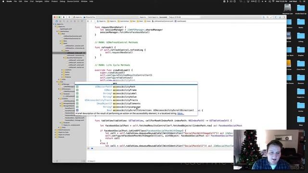Go forward in editor jump bar history
This screenshot has height=173, width=308.
pos(94,21)
